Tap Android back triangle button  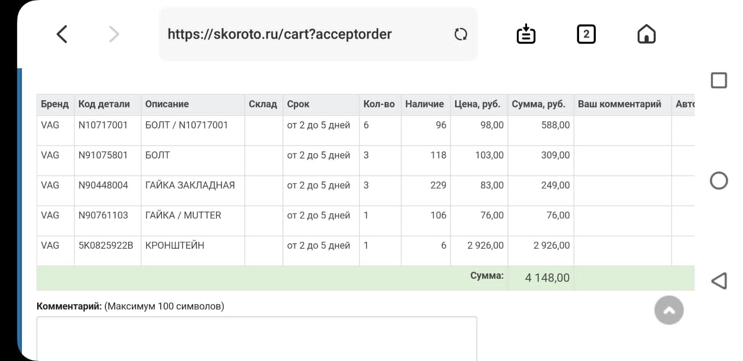[719, 281]
